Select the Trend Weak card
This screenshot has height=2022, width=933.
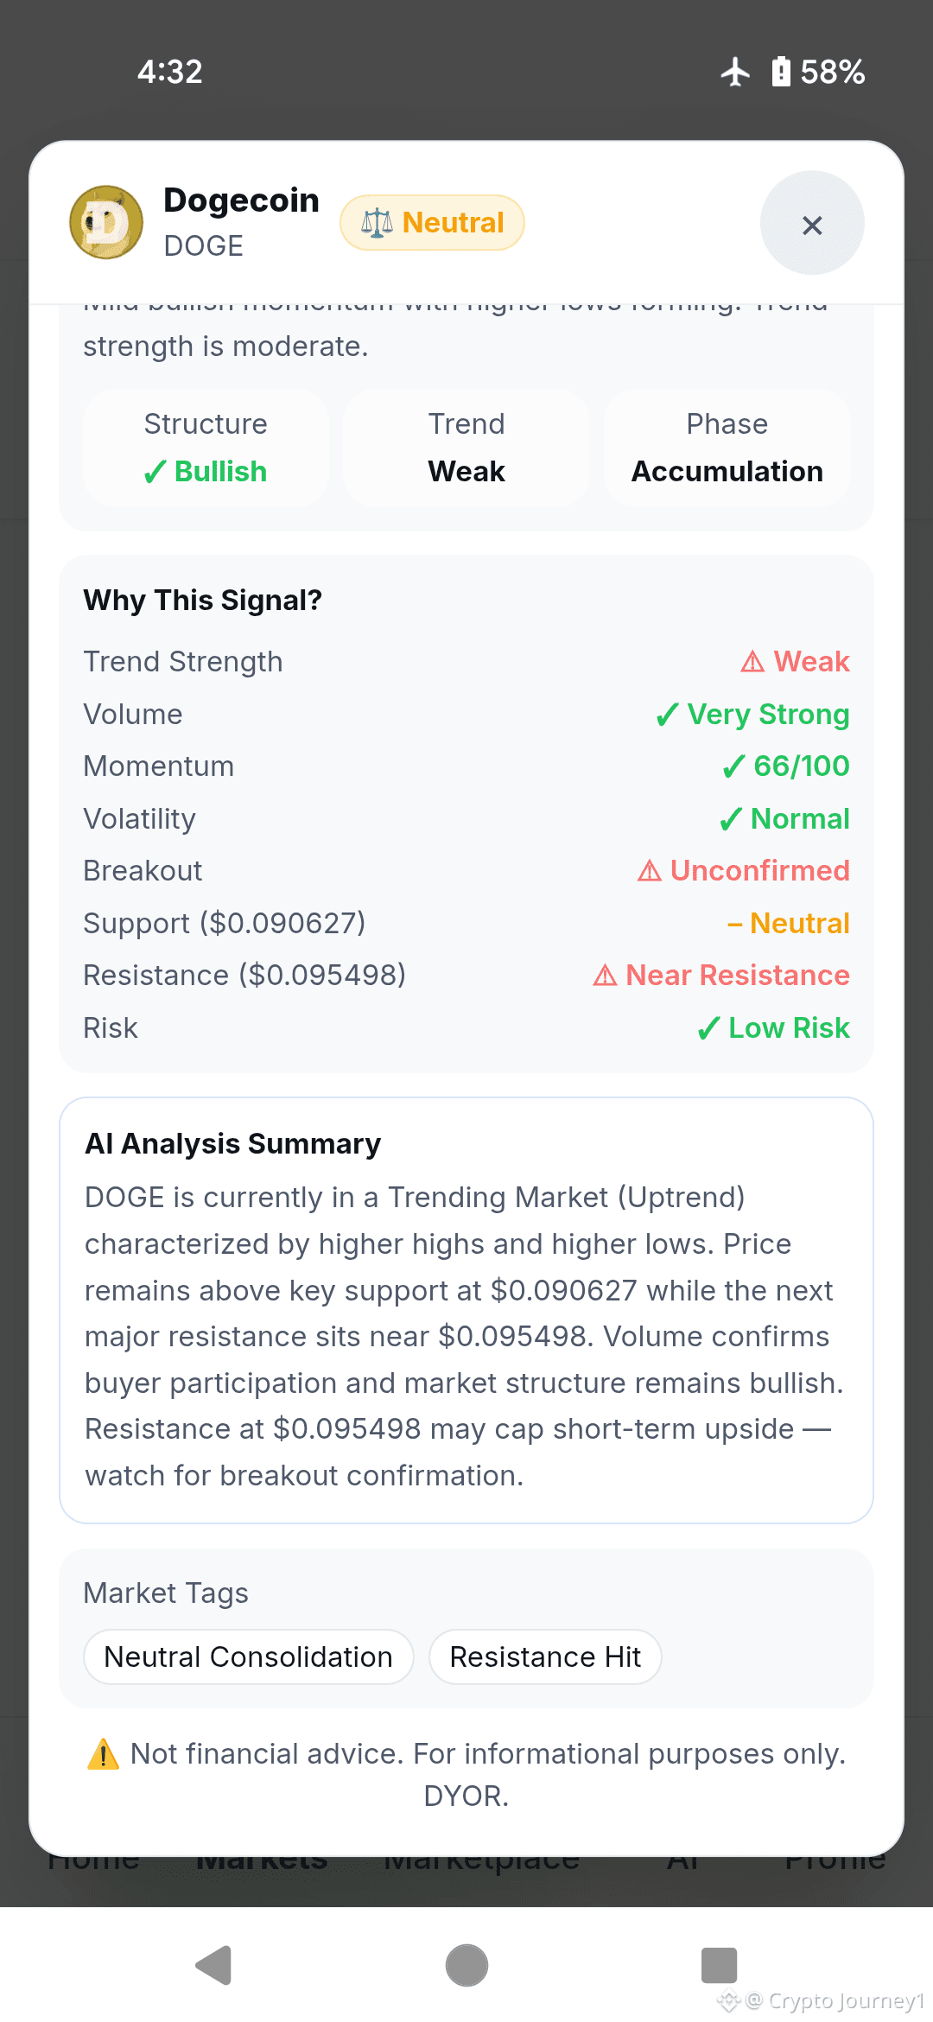pos(466,448)
